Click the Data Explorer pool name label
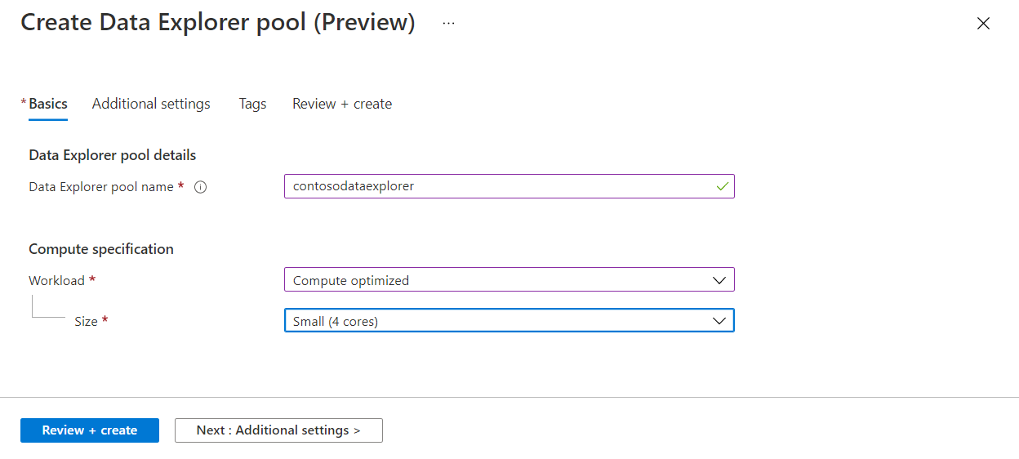 [x=101, y=187]
